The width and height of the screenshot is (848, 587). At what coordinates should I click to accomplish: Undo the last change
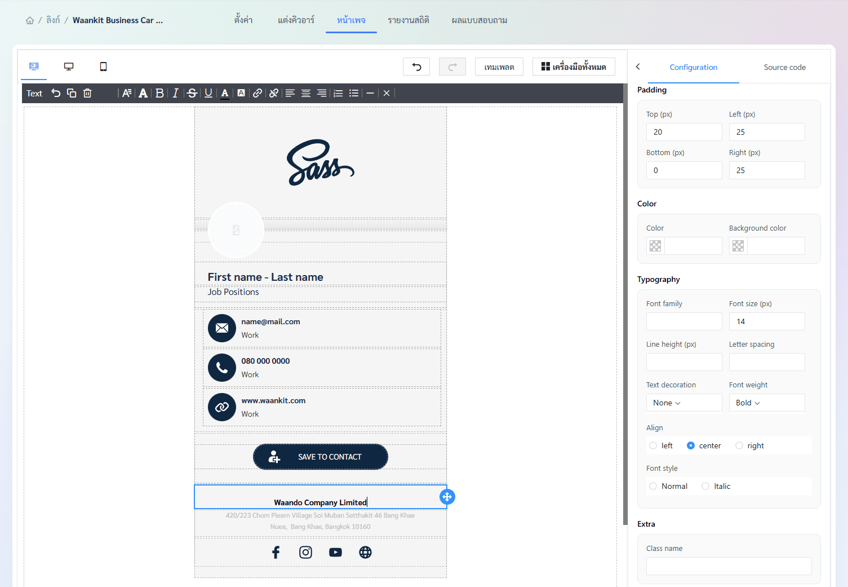point(416,67)
